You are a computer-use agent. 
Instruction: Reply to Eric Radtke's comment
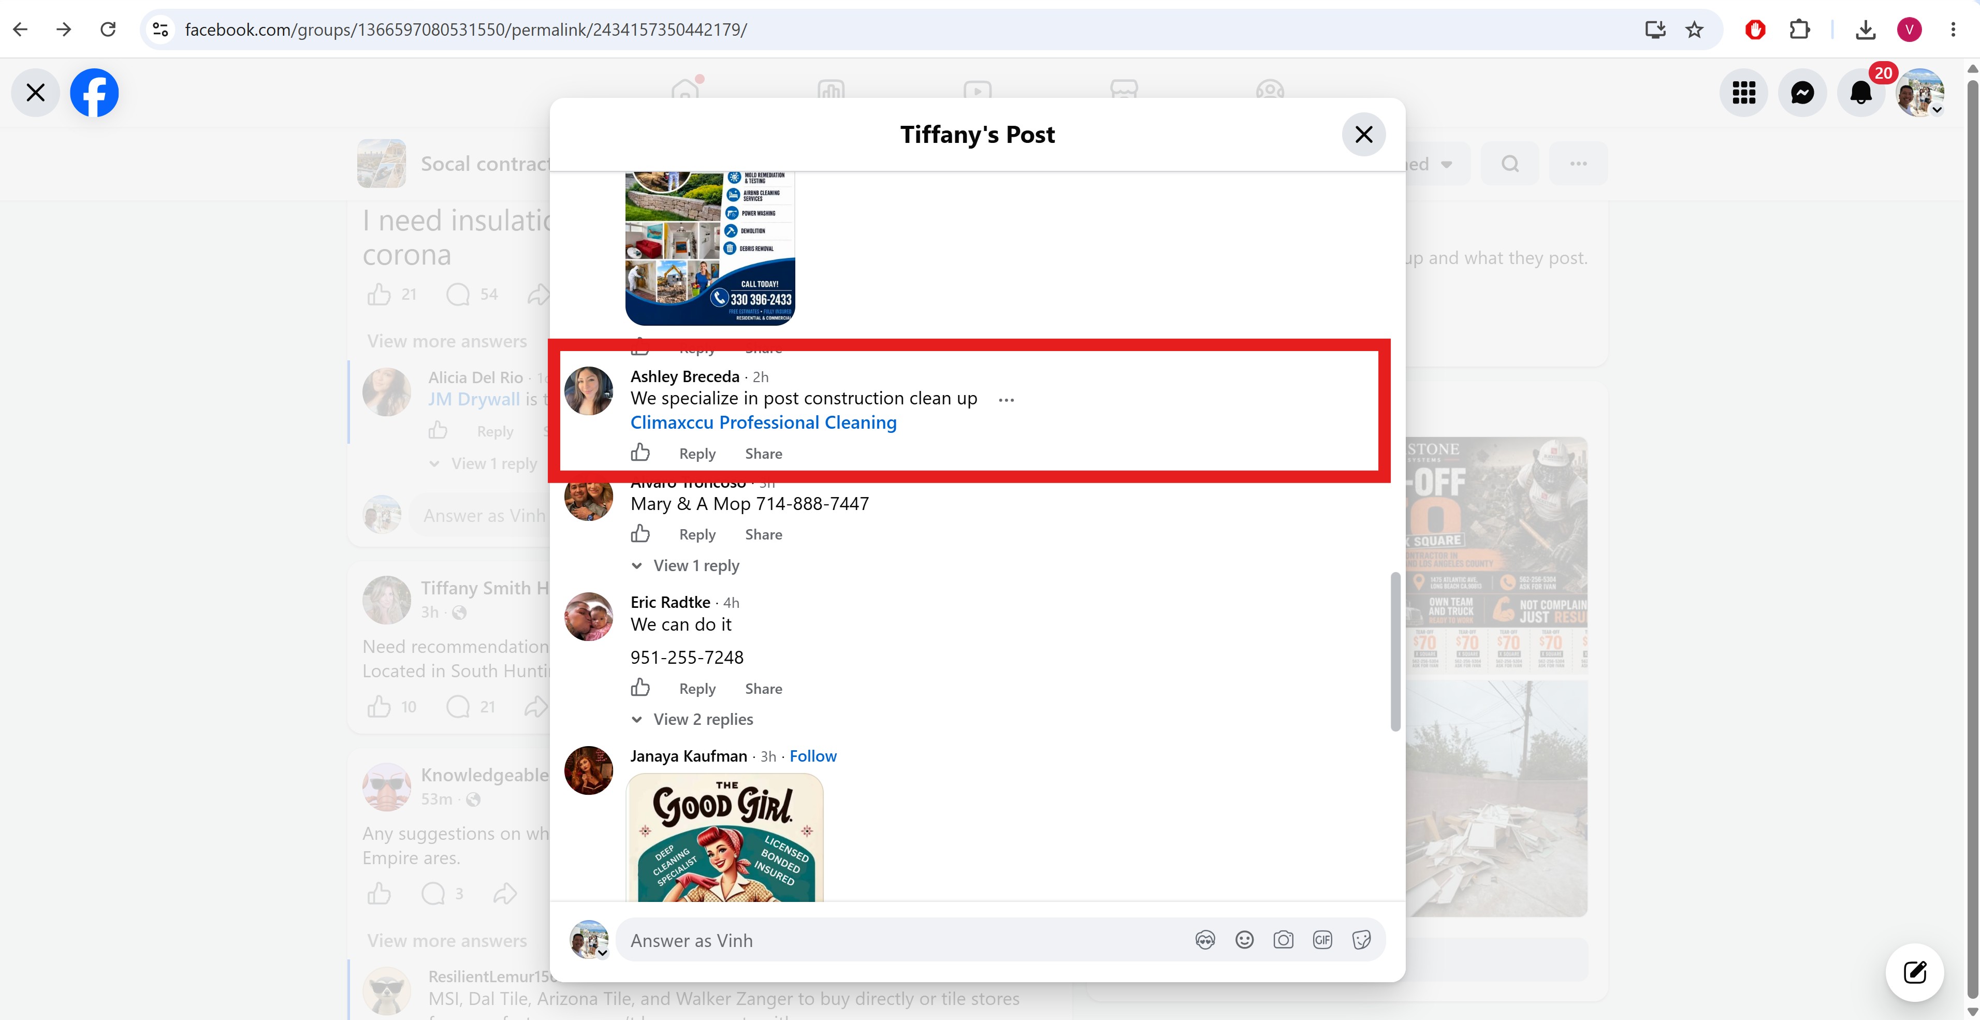[x=697, y=689]
